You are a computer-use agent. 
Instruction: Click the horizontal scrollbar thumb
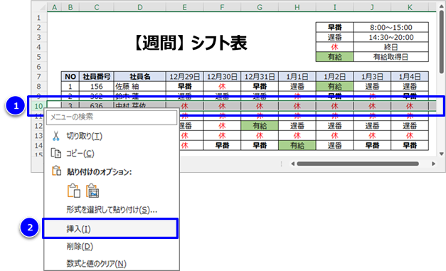coord(358,164)
